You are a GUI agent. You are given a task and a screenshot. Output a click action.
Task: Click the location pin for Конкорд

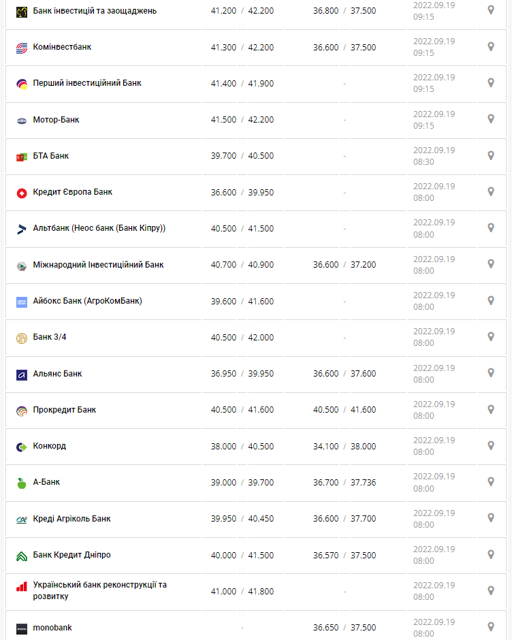(x=490, y=446)
